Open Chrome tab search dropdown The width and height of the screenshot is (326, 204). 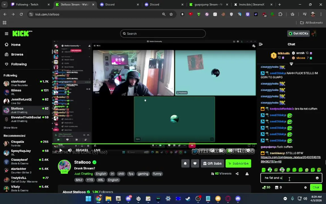[x=4, y=4]
